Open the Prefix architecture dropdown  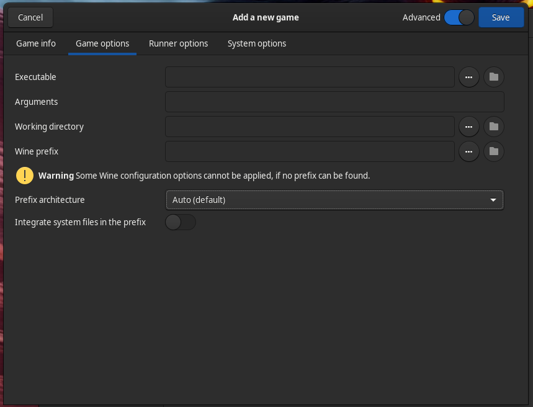334,200
